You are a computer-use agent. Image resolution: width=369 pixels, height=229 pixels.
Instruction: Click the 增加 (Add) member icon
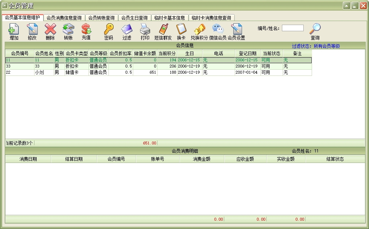coord(14,30)
